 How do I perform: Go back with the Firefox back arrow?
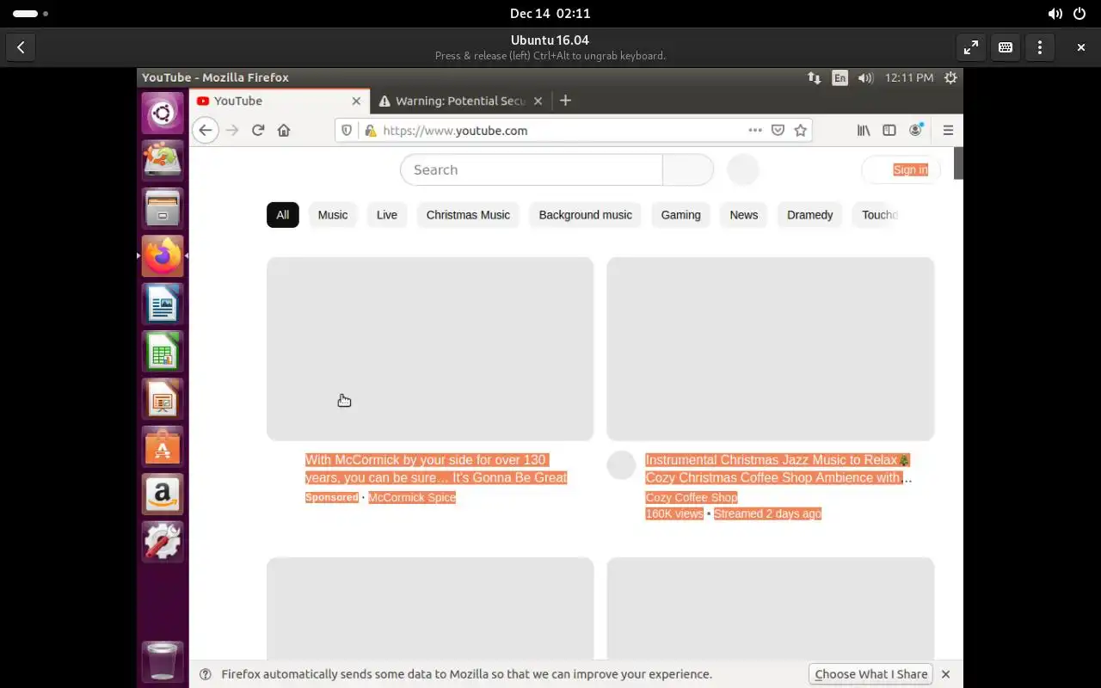[x=205, y=131]
